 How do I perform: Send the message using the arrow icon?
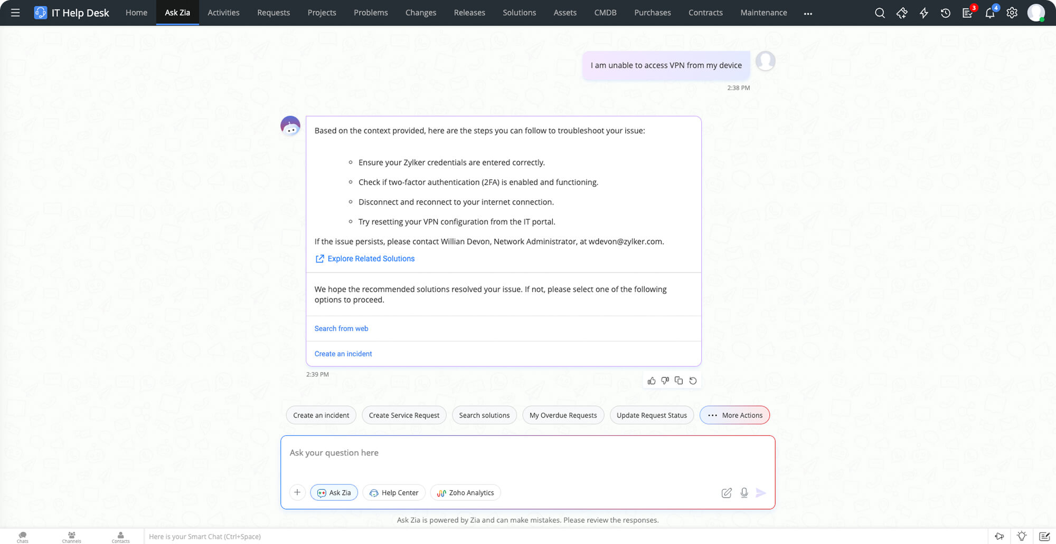point(761,492)
